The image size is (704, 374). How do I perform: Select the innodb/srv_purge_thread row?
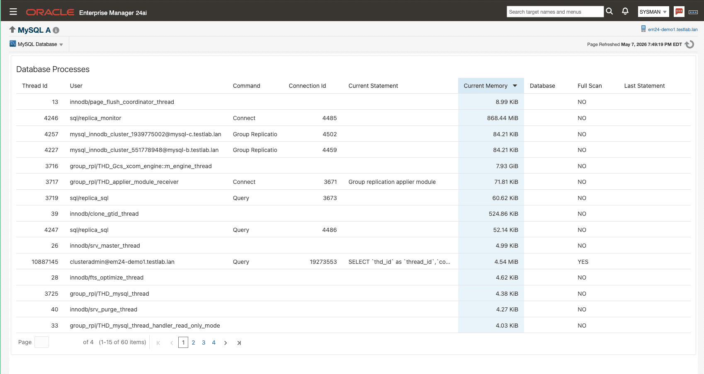(353, 309)
